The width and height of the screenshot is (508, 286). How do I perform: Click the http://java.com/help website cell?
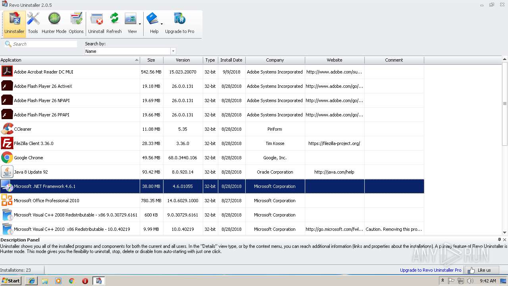[x=335, y=172]
